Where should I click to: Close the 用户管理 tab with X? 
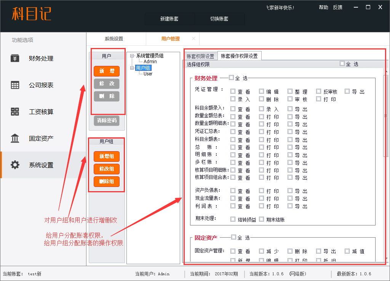tap(193, 39)
